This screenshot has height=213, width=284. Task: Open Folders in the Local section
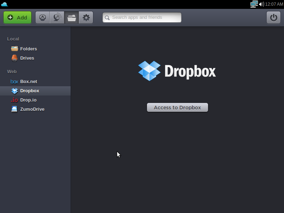(28, 49)
